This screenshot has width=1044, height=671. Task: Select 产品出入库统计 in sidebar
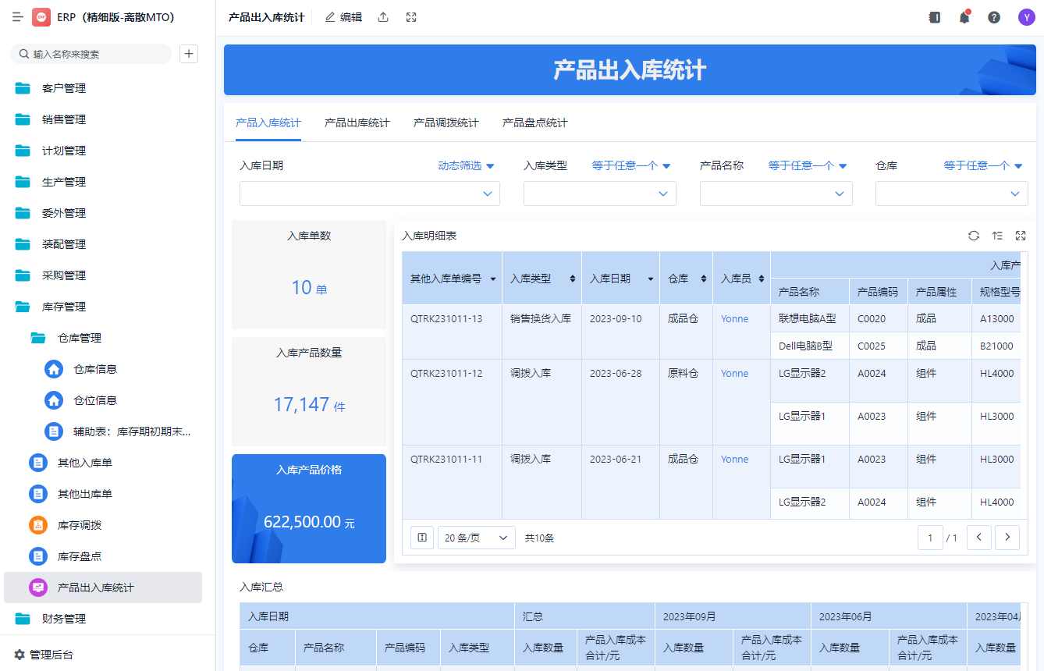(103, 588)
